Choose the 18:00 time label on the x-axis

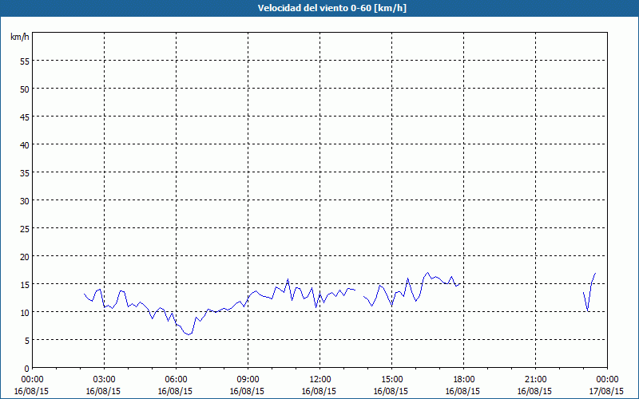pos(463,379)
